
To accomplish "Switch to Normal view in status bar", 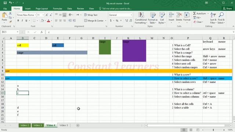I will [184, 130].
